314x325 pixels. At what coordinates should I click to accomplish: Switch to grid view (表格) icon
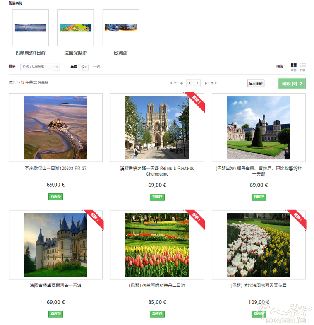(x=294, y=65)
